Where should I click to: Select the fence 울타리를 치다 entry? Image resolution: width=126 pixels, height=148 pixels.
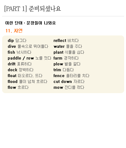(x=72, y=76)
